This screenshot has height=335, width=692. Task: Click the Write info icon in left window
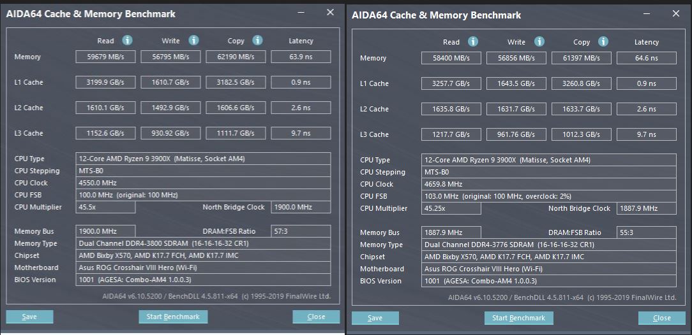192,40
